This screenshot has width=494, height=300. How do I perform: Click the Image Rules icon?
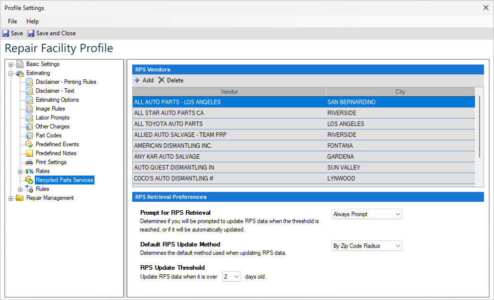29,109
